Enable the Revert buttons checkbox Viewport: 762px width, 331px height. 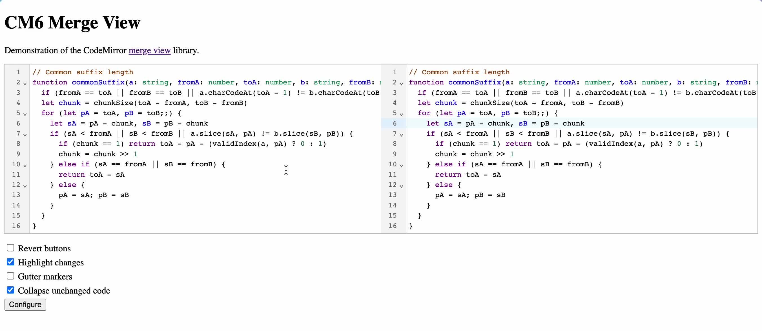click(10, 248)
